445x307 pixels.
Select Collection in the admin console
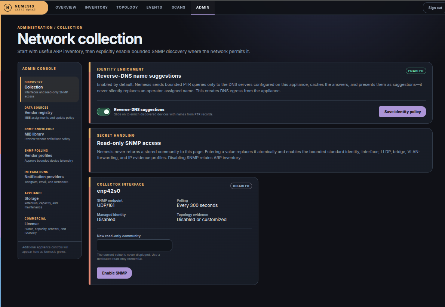coord(50,89)
